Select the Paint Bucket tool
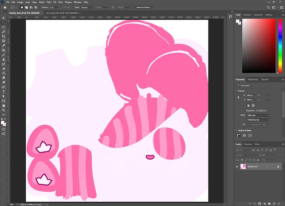Viewport: 285px width, 206px height. (x=4, y=73)
